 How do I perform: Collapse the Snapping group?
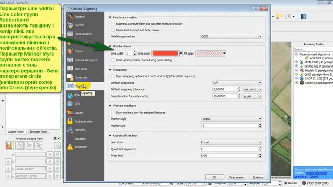[110, 70]
